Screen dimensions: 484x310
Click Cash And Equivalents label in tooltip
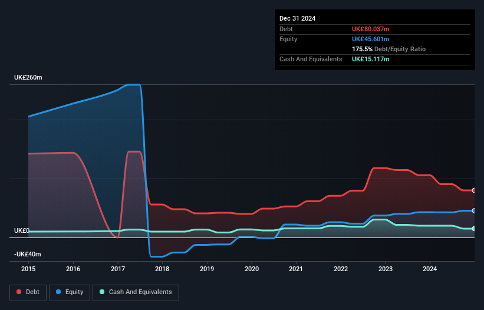[311, 59]
